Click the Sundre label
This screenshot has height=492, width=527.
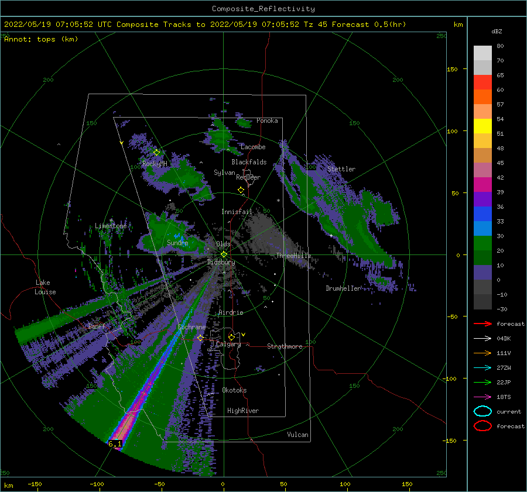(177, 242)
